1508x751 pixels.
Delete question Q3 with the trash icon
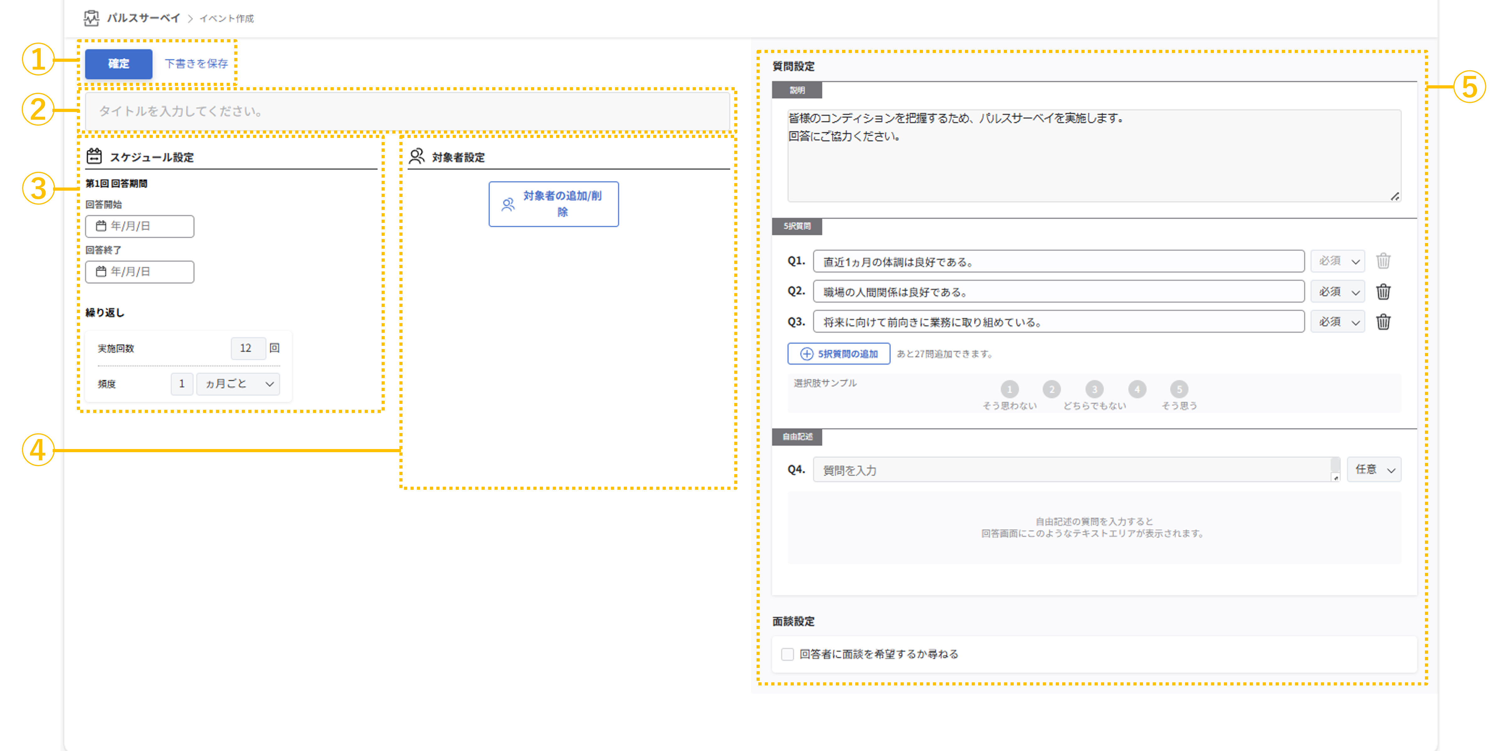click(x=1383, y=322)
